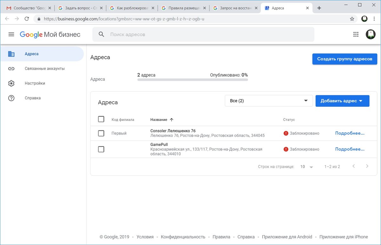Select all addresses with header checkbox
The image size is (381, 245).
pos(101,119)
